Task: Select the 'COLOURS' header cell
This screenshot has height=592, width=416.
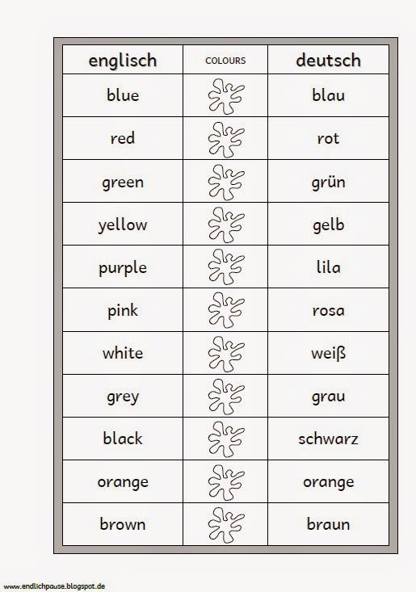Action: coord(225,61)
